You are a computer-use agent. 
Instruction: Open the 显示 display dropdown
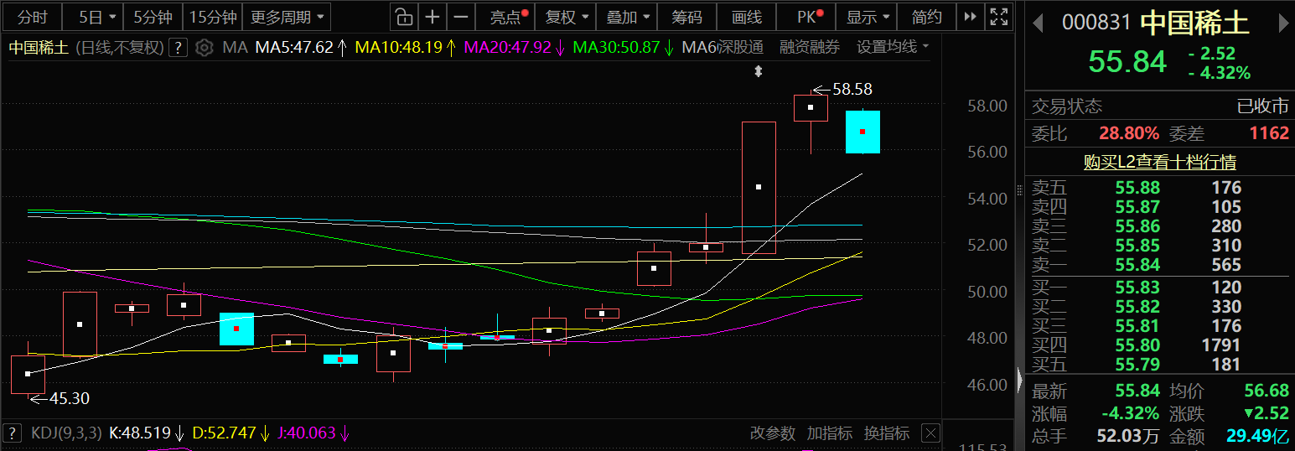point(868,17)
